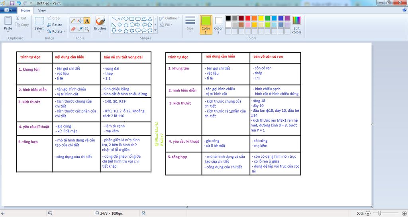
Task: Click the Crop button
Action: (x=54, y=18)
